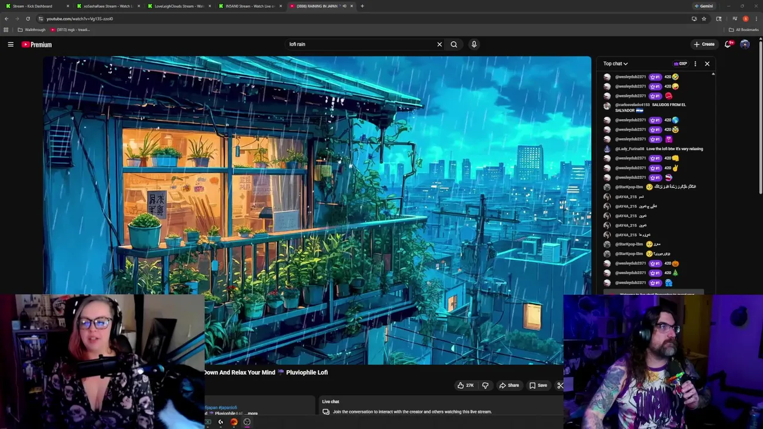
Task: Click the Create button
Action: [x=704, y=44]
